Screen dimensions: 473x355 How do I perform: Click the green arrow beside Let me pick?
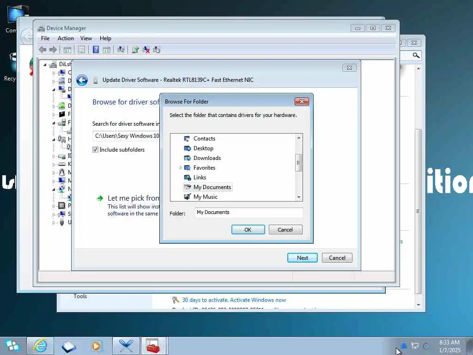(100, 198)
